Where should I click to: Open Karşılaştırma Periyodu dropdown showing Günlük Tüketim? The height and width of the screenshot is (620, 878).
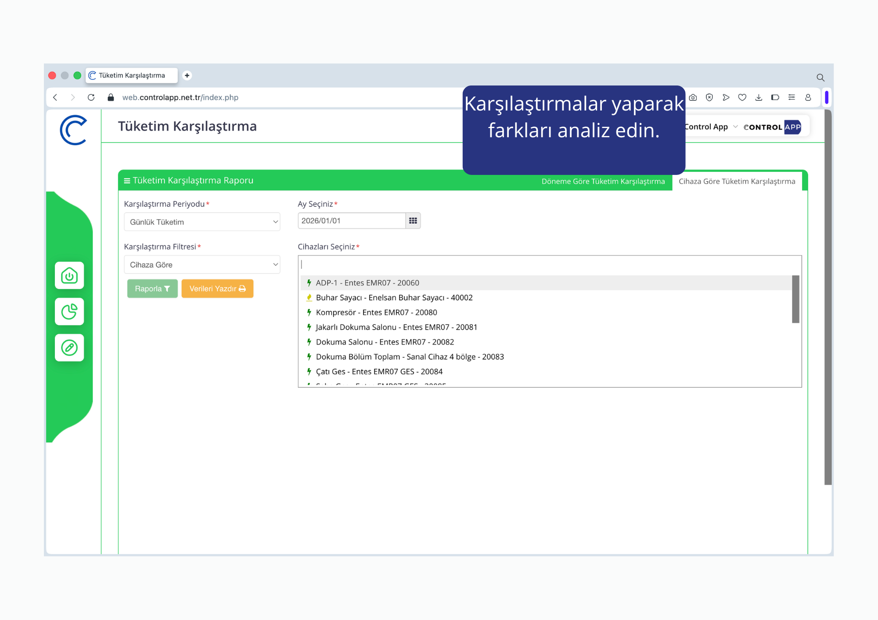(202, 222)
